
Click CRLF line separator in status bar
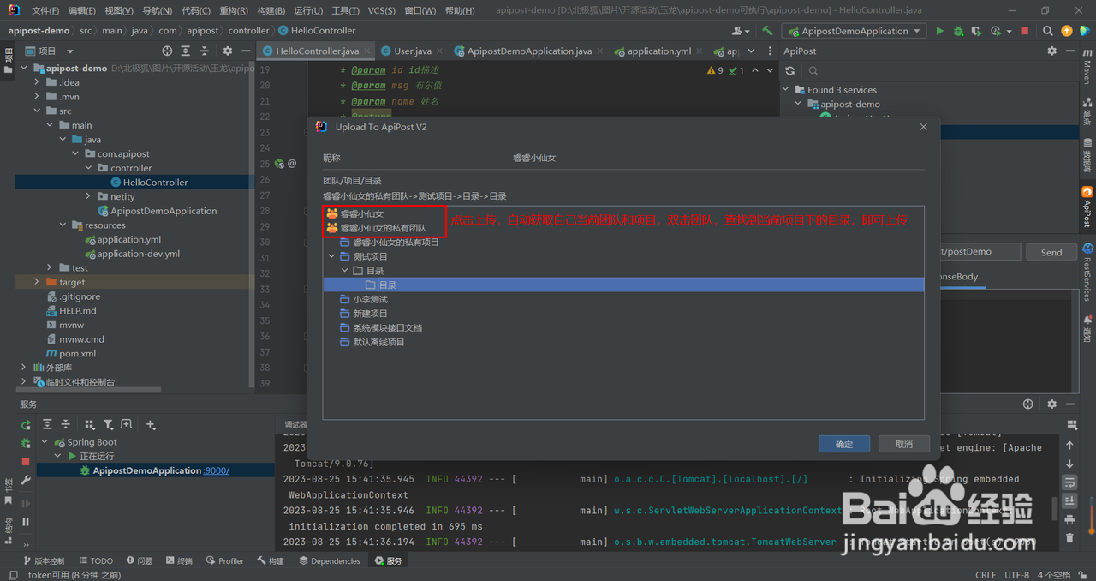(986, 575)
